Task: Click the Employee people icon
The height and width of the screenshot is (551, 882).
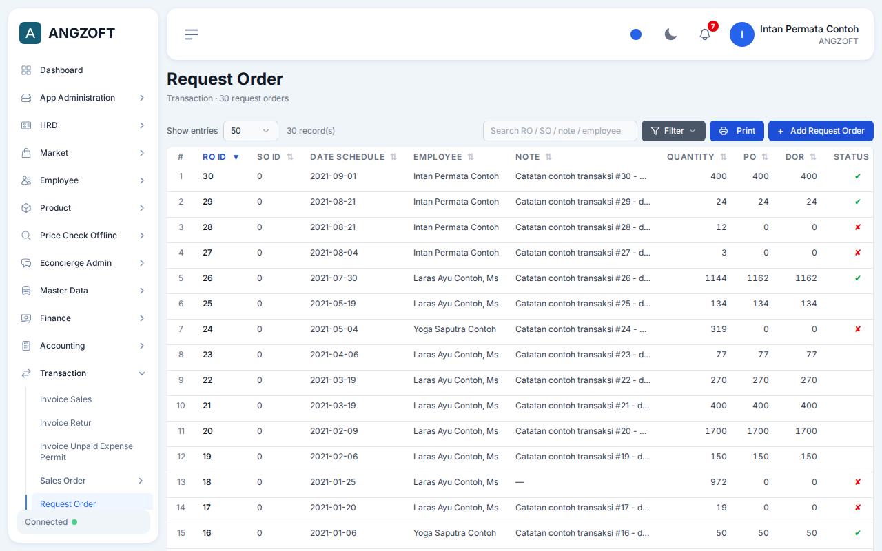Action: click(x=26, y=180)
